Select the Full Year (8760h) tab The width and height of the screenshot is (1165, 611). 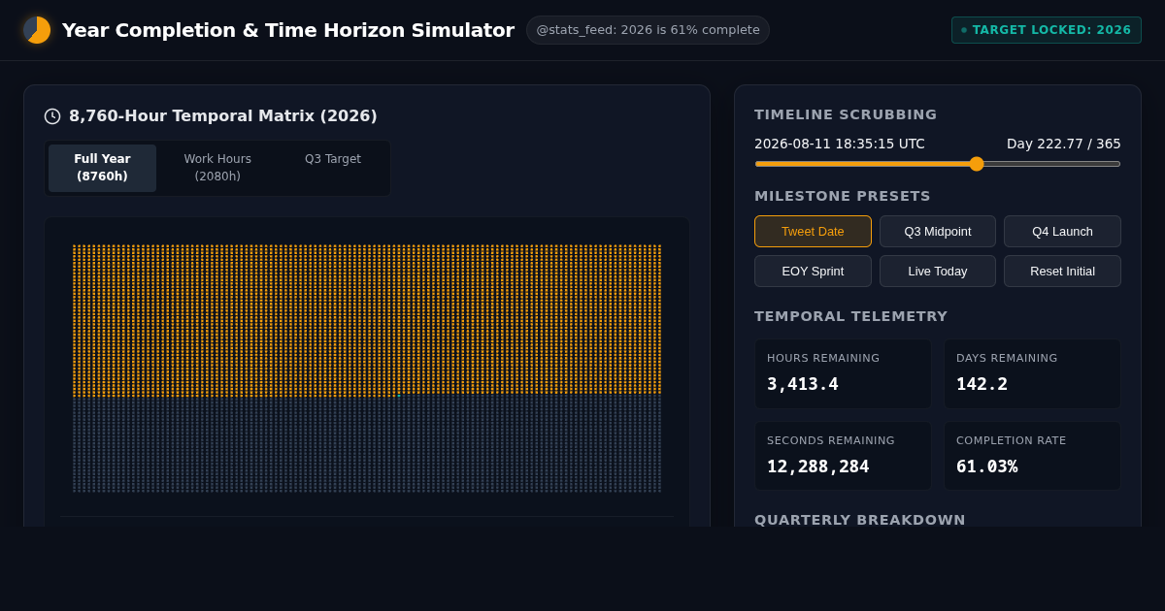coord(102,168)
